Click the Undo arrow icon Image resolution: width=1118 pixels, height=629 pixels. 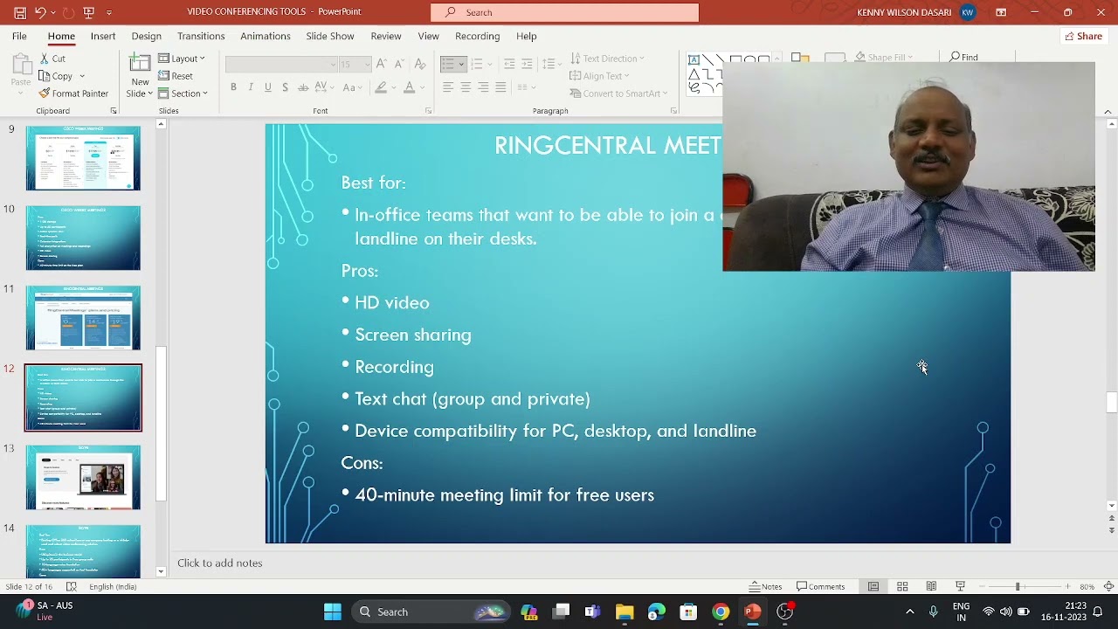[40, 12]
